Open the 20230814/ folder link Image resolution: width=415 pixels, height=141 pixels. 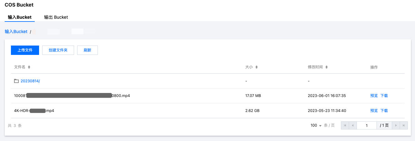[30, 81]
